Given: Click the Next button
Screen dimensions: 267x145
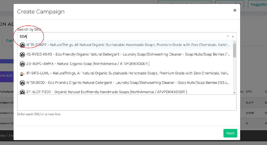Looking at the screenshot, I should coord(230,133).
